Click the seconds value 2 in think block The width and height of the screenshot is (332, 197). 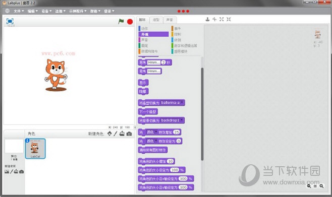click(x=163, y=62)
